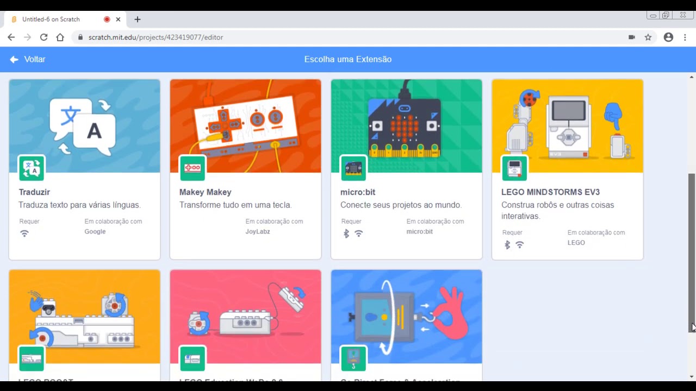Click the Bluetooth icon under micro:bit

tap(346, 234)
